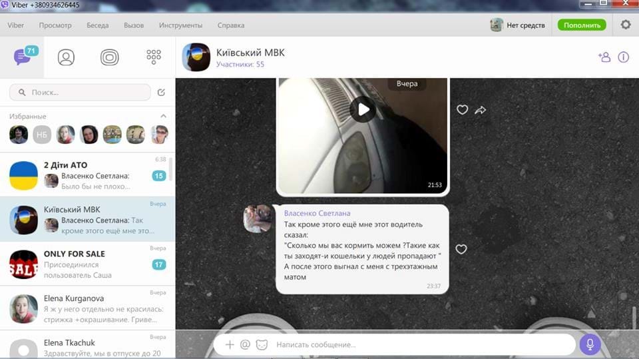
Task: Open attachment plus menu in message bar
Action: [x=230, y=344]
